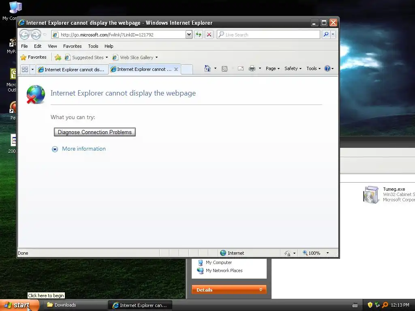Viewport: 415px width, 311px height.
Task: Click the More information link
Action: [x=83, y=149]
